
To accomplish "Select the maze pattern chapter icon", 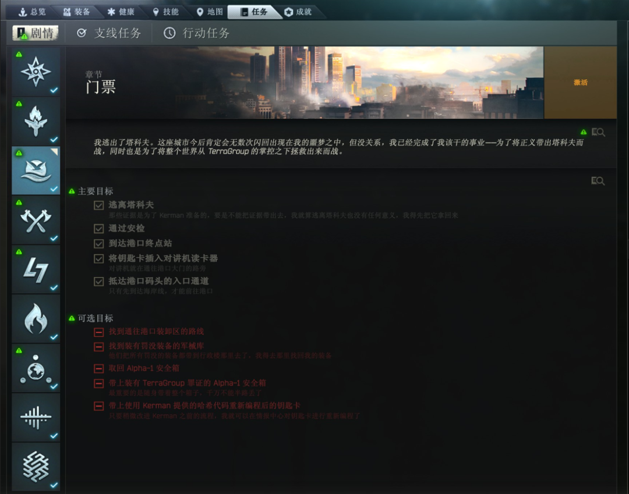I will coord(36,467).
